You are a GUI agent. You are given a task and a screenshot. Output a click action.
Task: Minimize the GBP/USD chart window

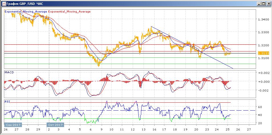point(258,3)
